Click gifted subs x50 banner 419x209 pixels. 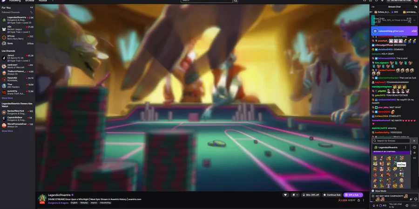point(394,31)
